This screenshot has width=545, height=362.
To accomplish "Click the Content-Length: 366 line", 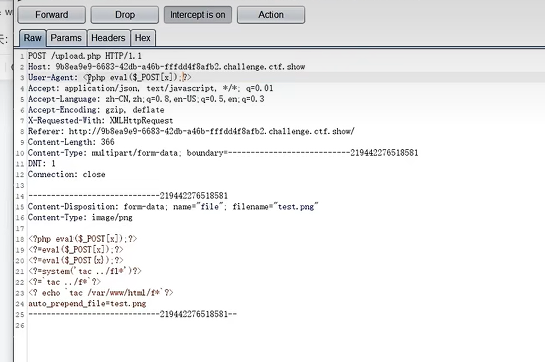I will click(x=71, y=142).
